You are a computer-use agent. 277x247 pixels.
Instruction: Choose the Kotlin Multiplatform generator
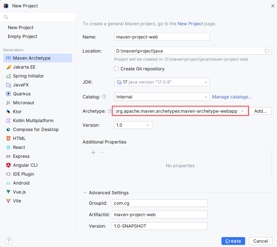pyautogui.click(x=38, y=121)
